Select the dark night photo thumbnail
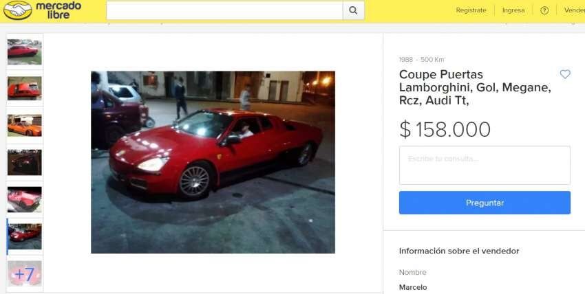This screenshot has width=585, height=294. [25, 162]
